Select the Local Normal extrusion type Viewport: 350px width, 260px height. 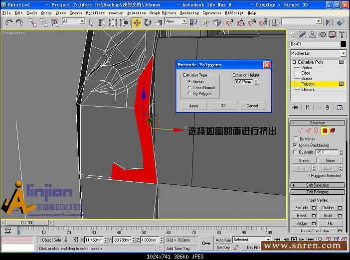click(189, 87)
